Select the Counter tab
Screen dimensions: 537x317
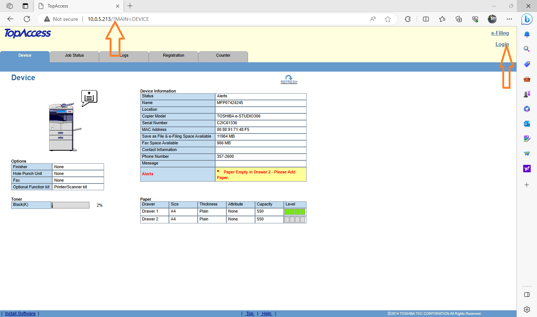tap(223, 56)
